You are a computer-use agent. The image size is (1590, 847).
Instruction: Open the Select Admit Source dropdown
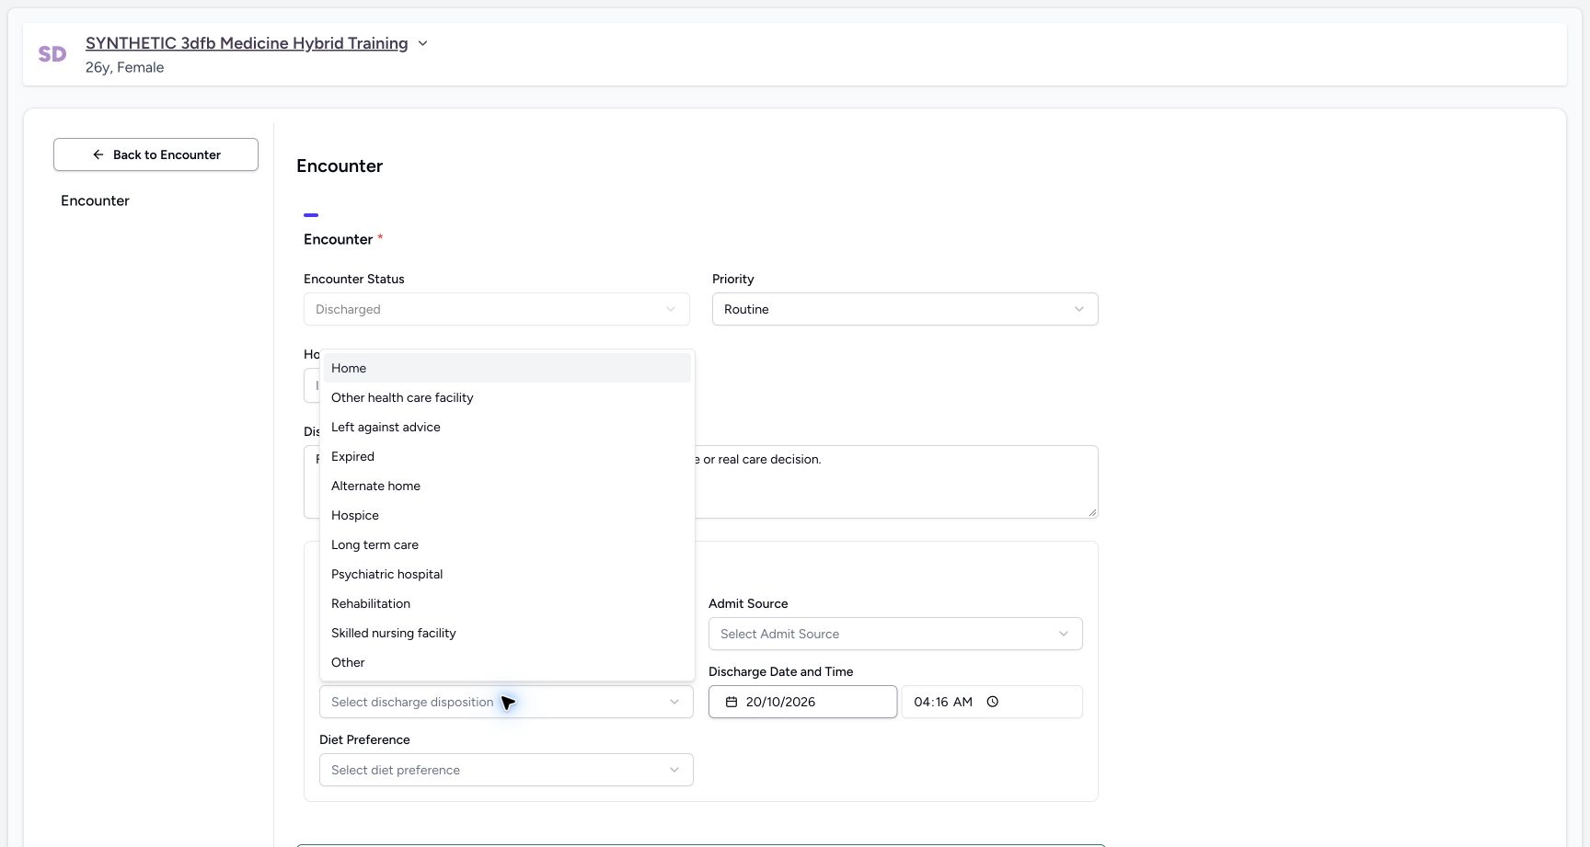tap(895, 634)
